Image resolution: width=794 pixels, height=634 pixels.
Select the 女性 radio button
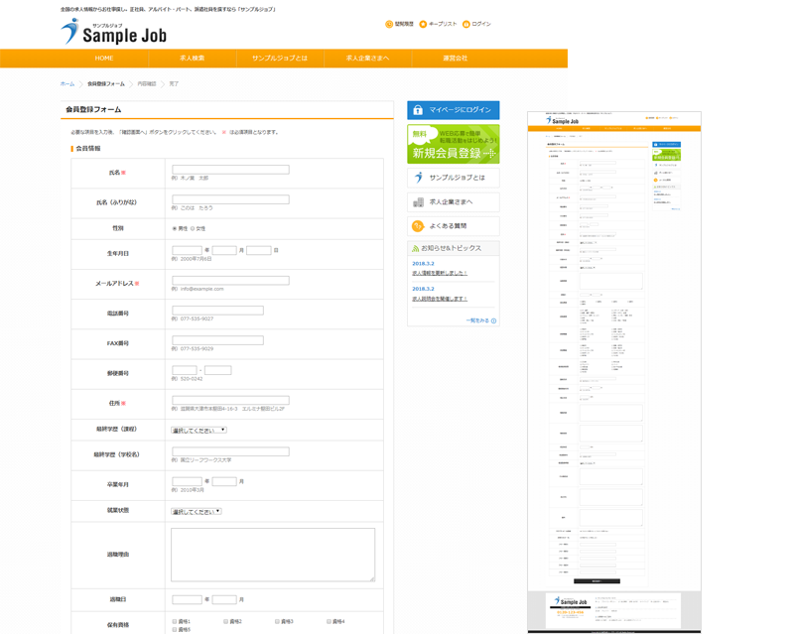pyautogui.click(x=193, y=228)
